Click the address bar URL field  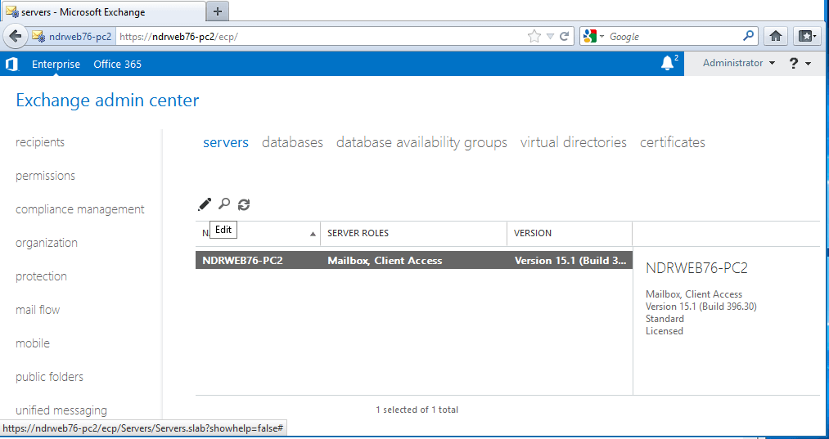click(322, 37)
